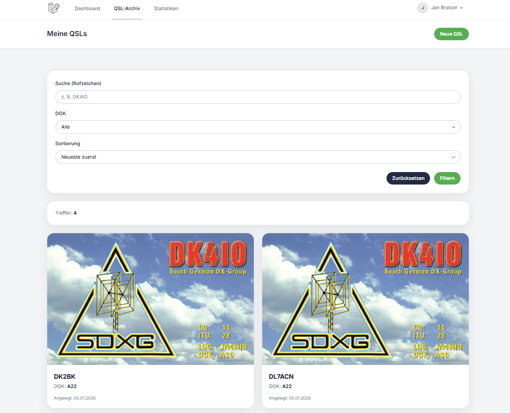Click the user avatar with the letter J
Viewport: 510px width, 413px height.
pyautogui.click(x=422, y=8)
